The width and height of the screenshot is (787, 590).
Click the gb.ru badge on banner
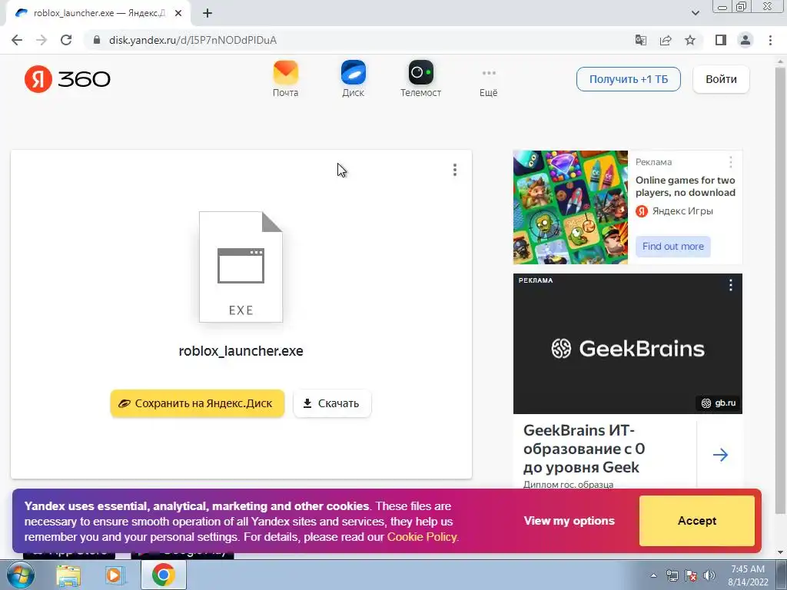719,403
